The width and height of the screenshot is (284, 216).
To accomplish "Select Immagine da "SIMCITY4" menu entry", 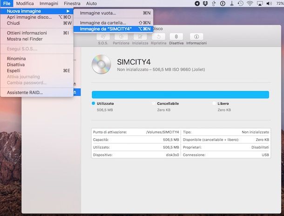I will coord(113,29).
